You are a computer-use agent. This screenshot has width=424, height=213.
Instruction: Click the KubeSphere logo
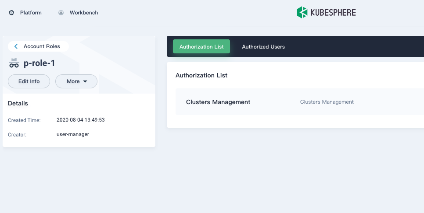click(326, 12)
